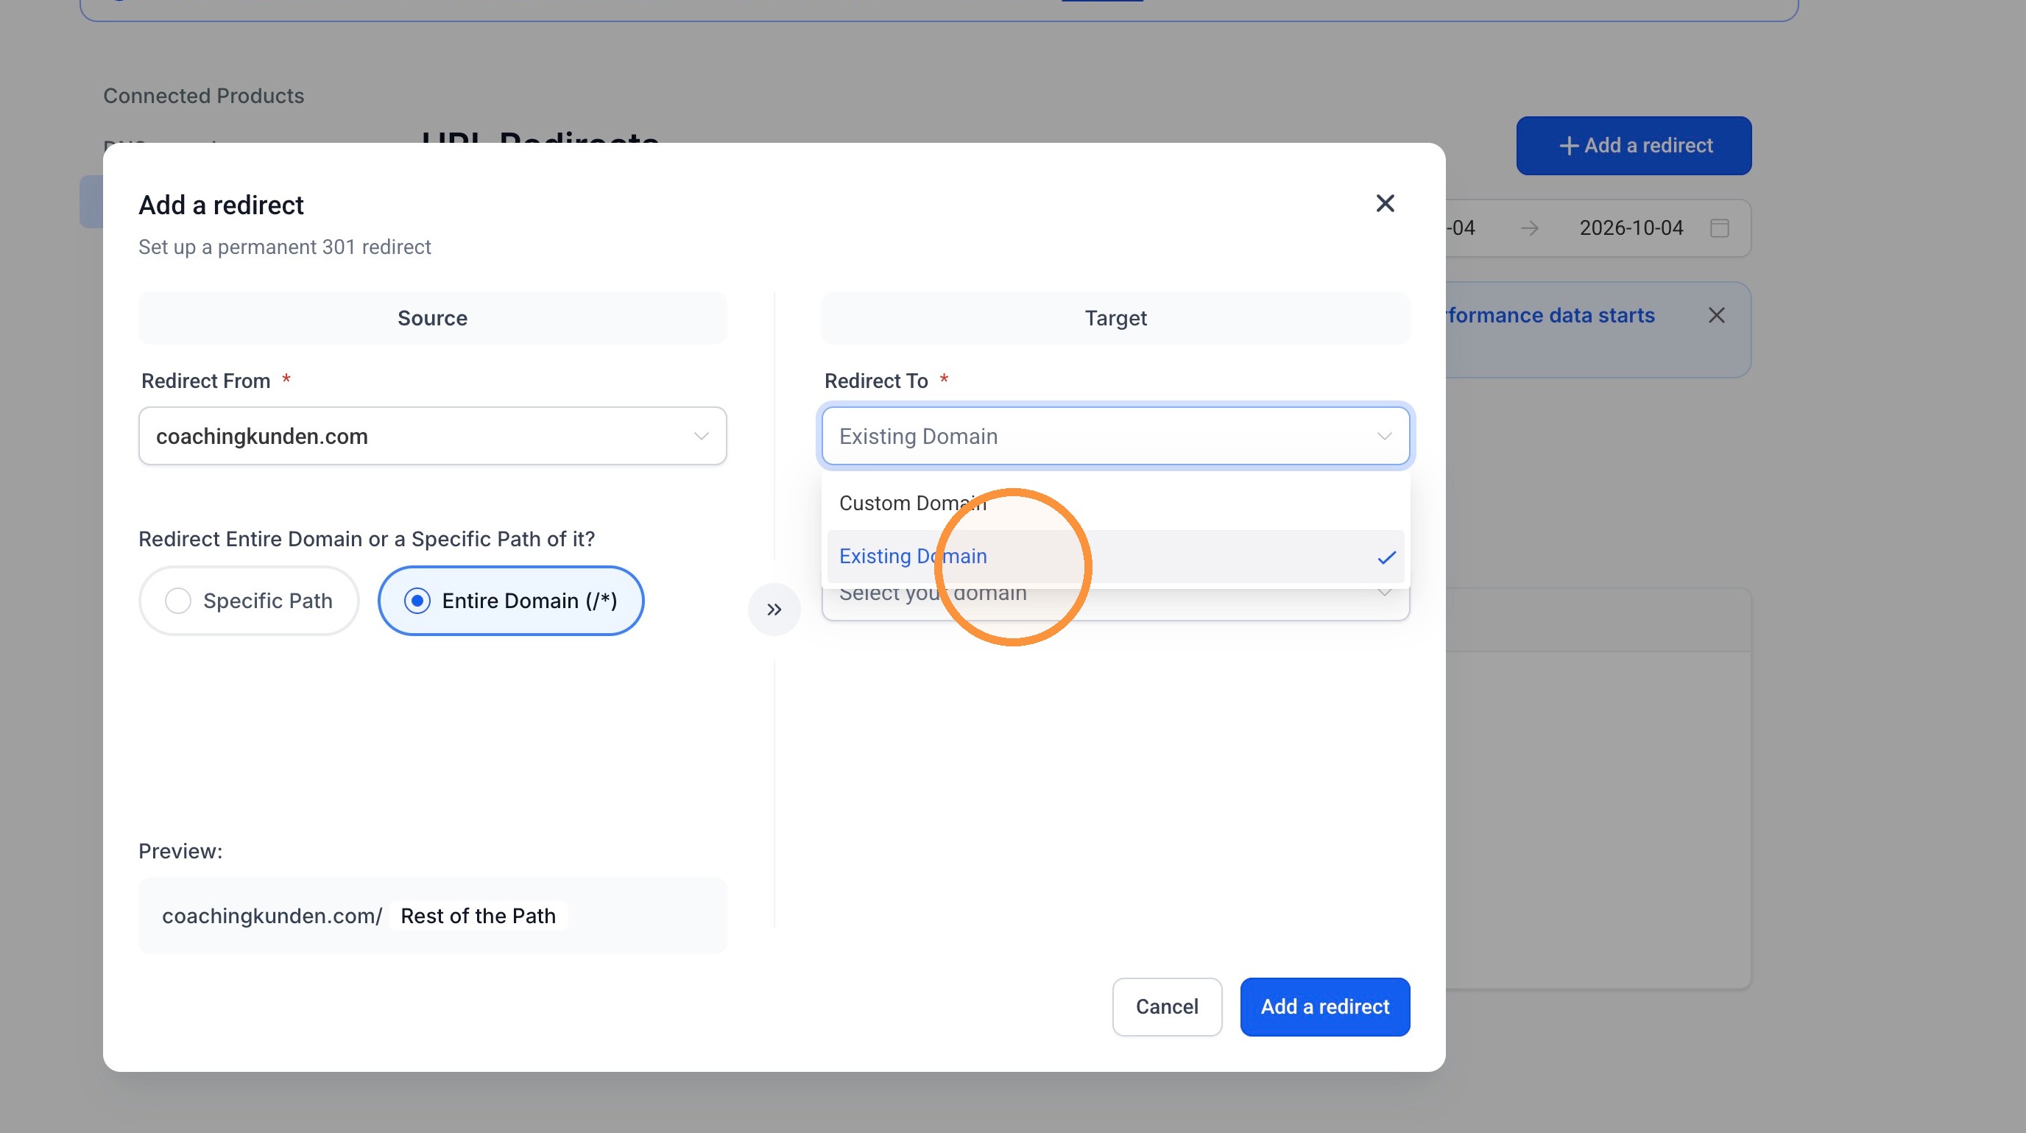Click the Connected Products heading
Screen dimensions: 2026x1133
(204, 96)
